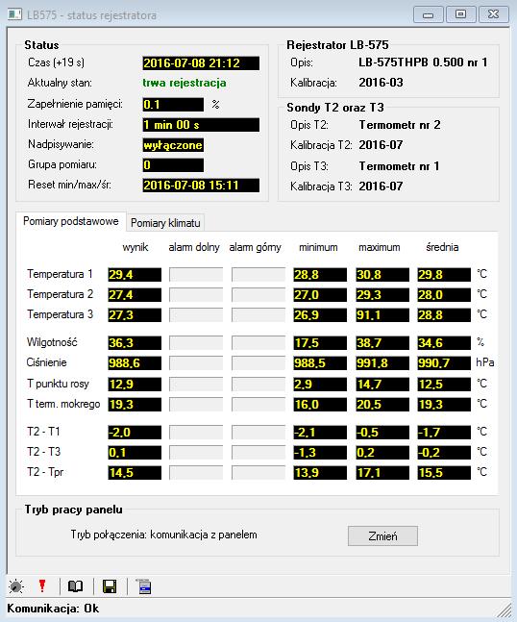Screen dimensions: 517x622
Task: Click Temperatura 2 wynik value 27.4
Action: pos(135,295)
